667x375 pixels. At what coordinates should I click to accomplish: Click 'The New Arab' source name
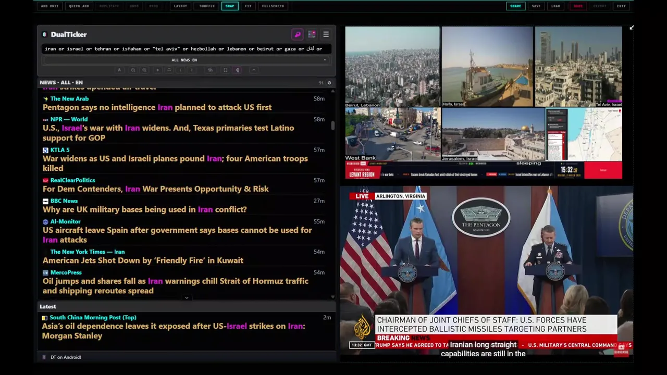pyautogui.click(x=69, y=98)
